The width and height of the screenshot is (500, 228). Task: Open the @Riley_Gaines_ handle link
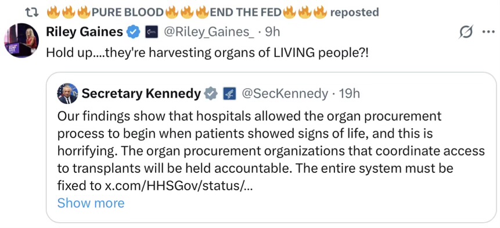209,32
